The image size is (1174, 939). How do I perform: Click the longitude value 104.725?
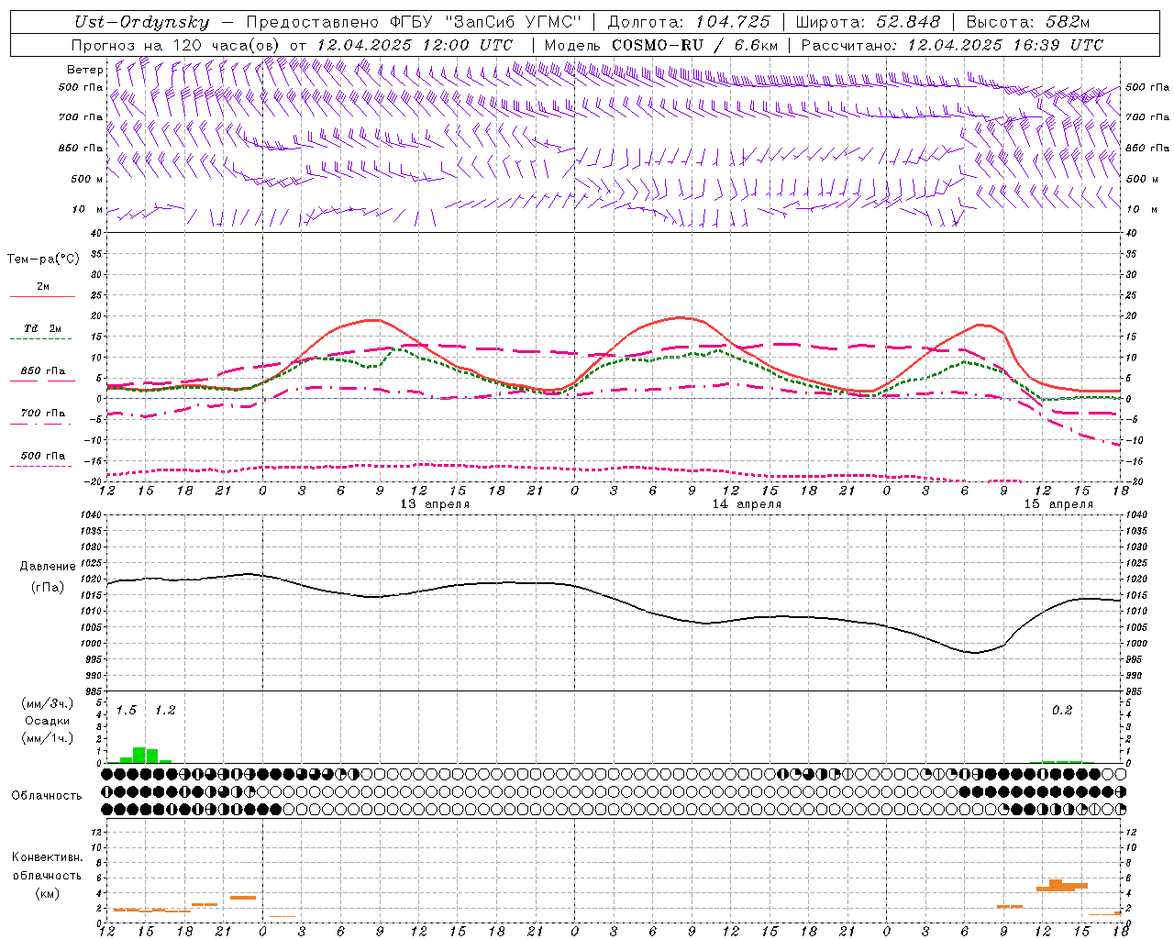click(731, 22)
